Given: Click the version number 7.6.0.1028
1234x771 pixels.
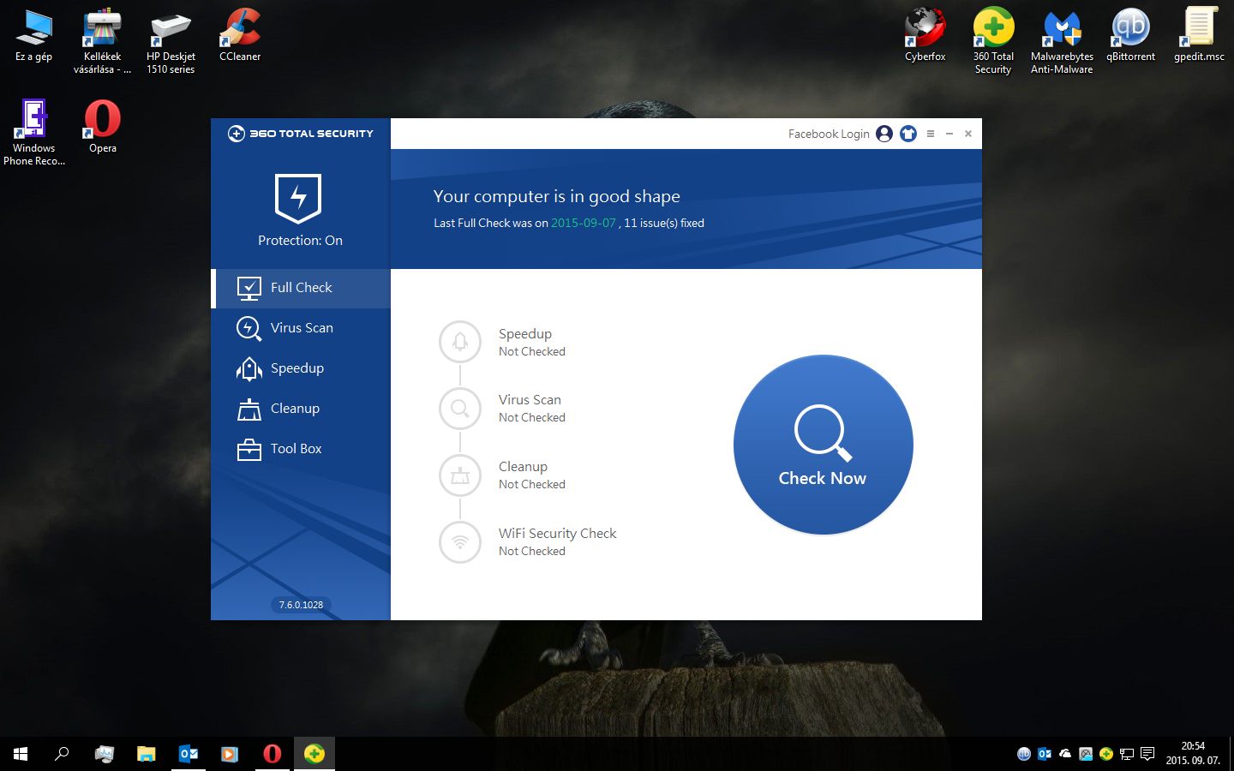Looking at the screenshot, I should [x=301, y=605].
